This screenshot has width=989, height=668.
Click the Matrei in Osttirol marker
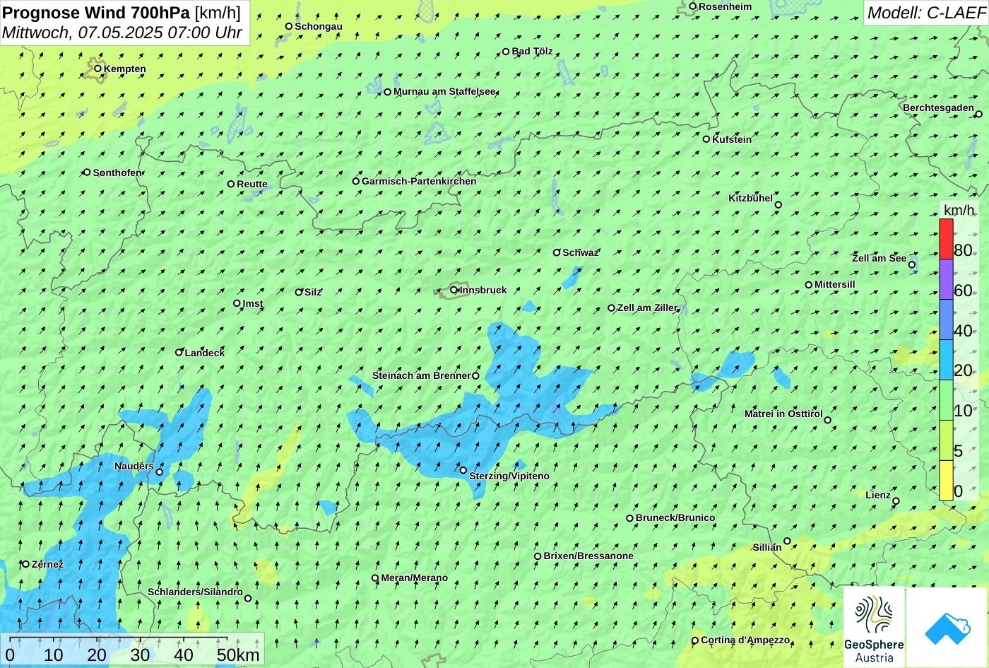point(827,419)
